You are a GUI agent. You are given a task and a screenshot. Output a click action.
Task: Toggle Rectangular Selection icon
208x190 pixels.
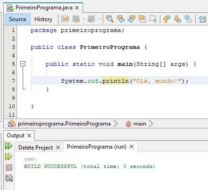pyautogui.click(x=153, y=19)
